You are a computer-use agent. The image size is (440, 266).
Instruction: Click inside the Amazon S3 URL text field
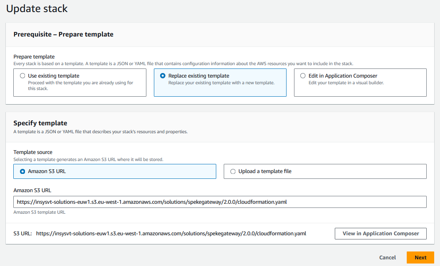(220, 202)
